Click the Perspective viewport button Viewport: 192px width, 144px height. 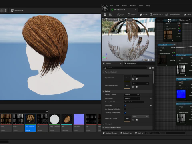[x=112, y=20]
